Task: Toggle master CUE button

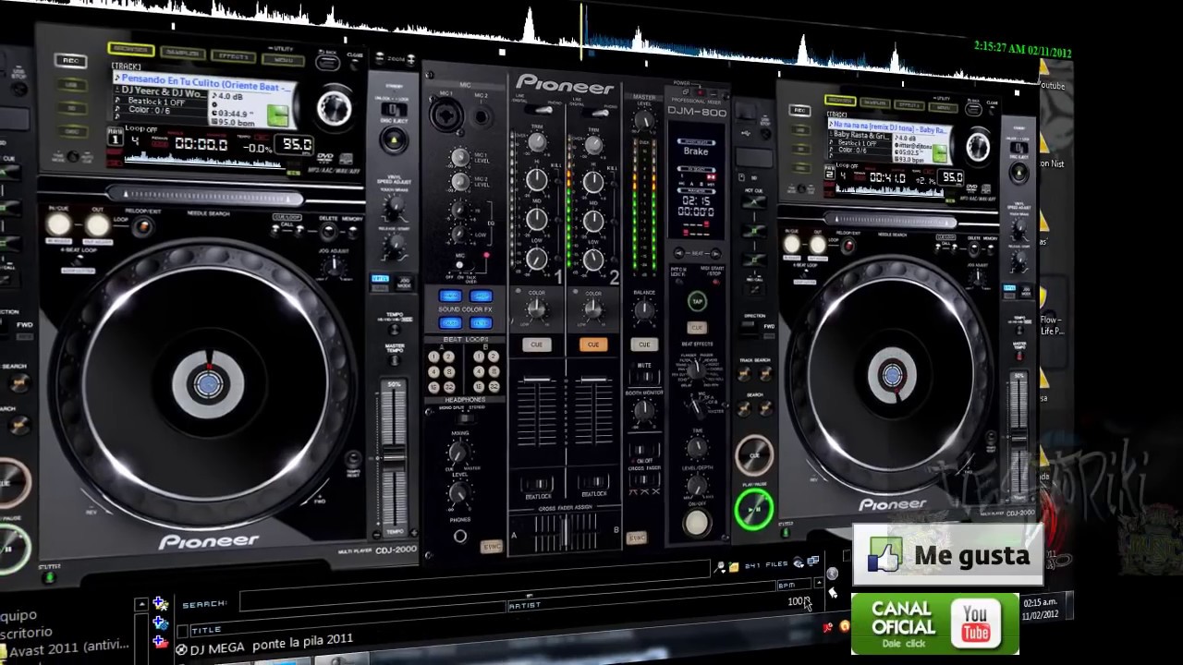Action: click(x=644, y=345)
